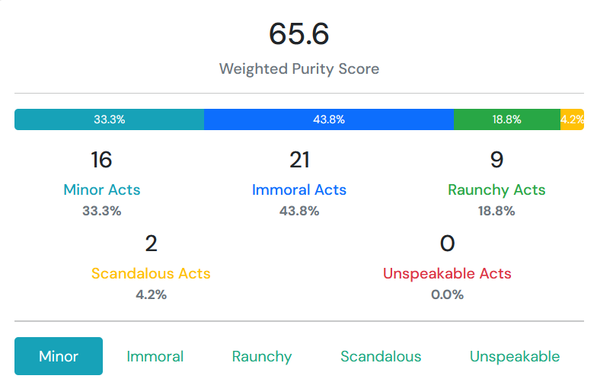Switch to the Immoral tab

(x=155, y=356)
